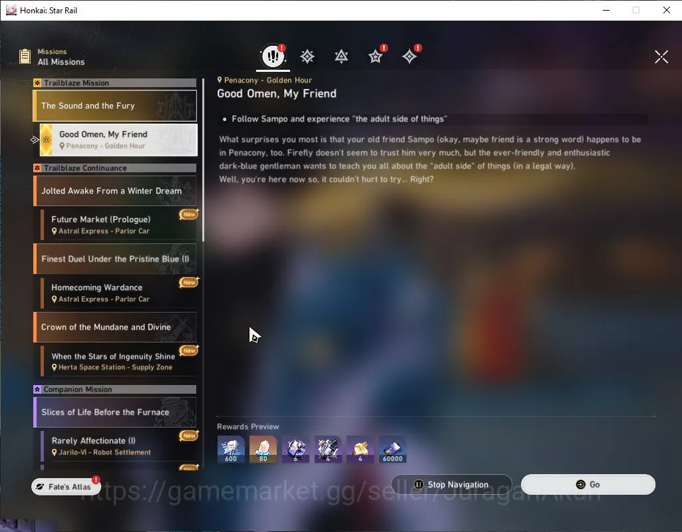Stop Navigation for the tracked mission
The width and height of the screenshot is (682, 532).
click(451, 485)
